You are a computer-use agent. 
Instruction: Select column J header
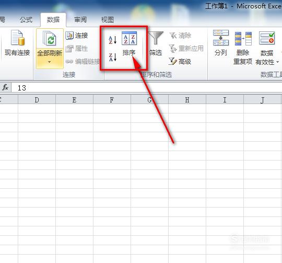pos(262,99)
